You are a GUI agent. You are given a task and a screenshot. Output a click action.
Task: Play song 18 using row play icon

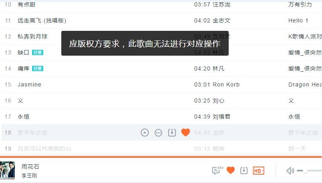145,133
